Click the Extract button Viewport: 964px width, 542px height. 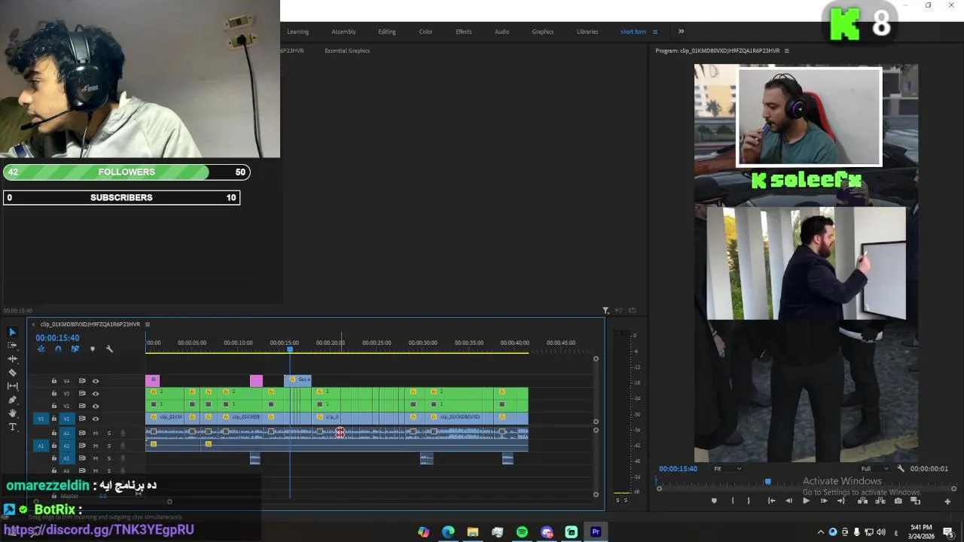(880, 501)
